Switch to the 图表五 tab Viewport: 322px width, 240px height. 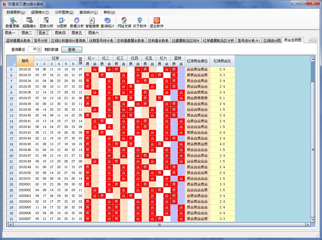pyautogui.click(x=77, y=33)
